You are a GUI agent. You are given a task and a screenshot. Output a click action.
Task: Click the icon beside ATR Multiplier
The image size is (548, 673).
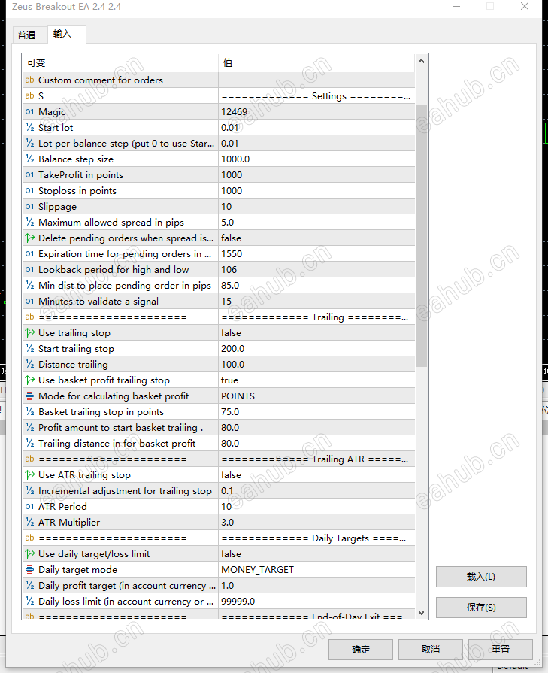29,523
